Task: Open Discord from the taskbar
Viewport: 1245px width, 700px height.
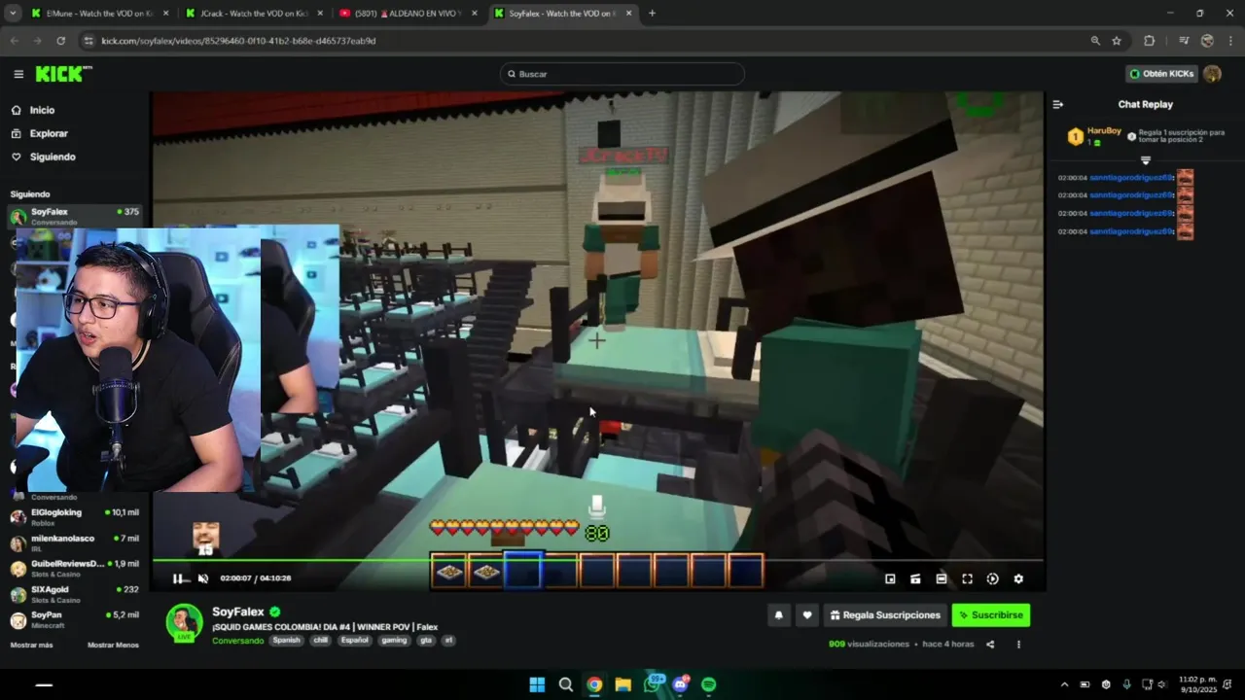Action: pyautogui.click(x=680, y=684)
